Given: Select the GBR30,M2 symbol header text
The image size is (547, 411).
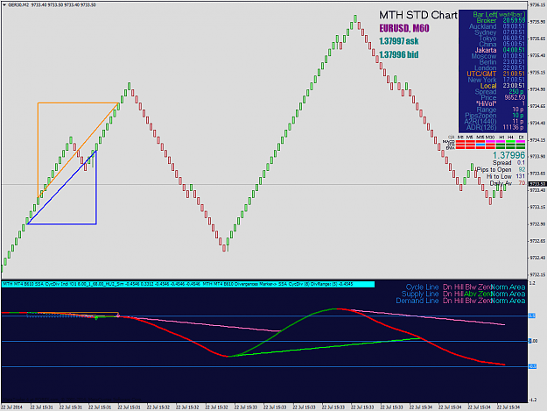Looking at the screenshot, I should 18,5.
